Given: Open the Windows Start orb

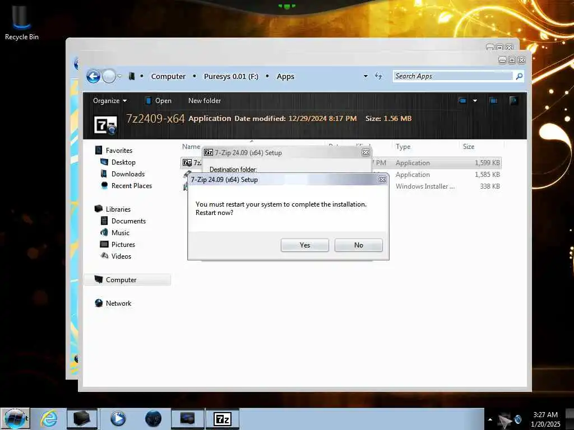Looking at the screenshot, I should point(15,419).
